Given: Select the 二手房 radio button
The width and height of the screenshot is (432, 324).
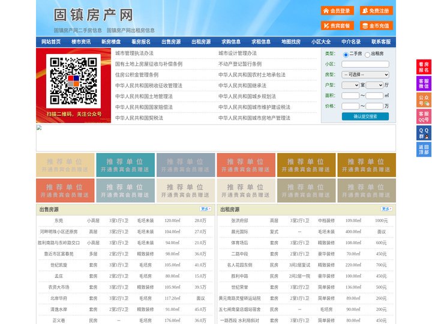Looking at the screenshot, I should (346, 55).
